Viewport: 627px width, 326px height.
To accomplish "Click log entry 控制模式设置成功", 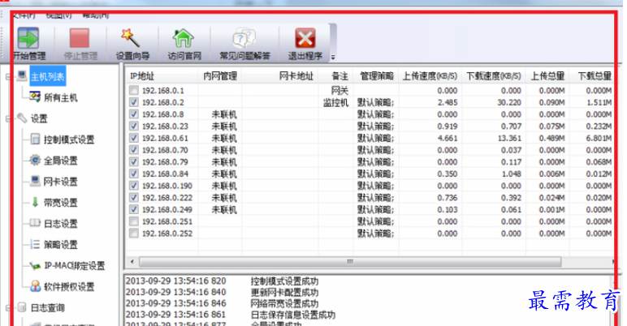I will 284,281.
